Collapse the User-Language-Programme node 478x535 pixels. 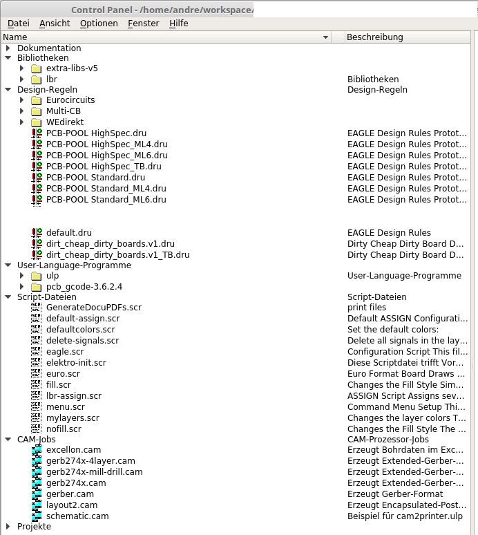pyautogui.click(x=8, y=265)
